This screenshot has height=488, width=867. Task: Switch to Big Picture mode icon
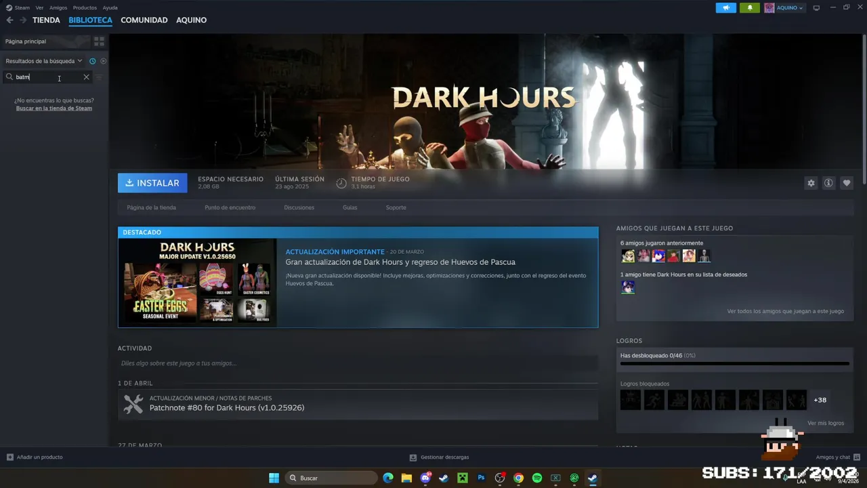coord(816,7)
